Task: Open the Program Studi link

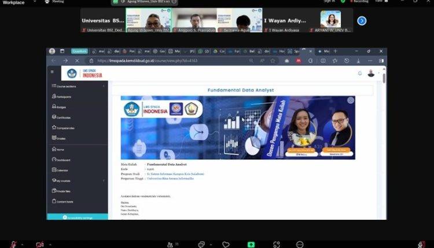Action: [x=175, y=174]
